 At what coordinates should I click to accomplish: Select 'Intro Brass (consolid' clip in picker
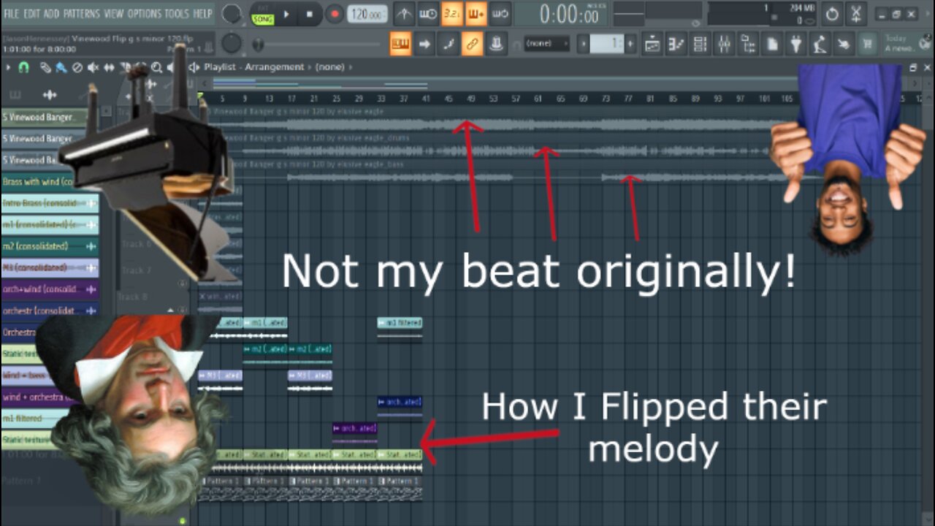(50, 203)
